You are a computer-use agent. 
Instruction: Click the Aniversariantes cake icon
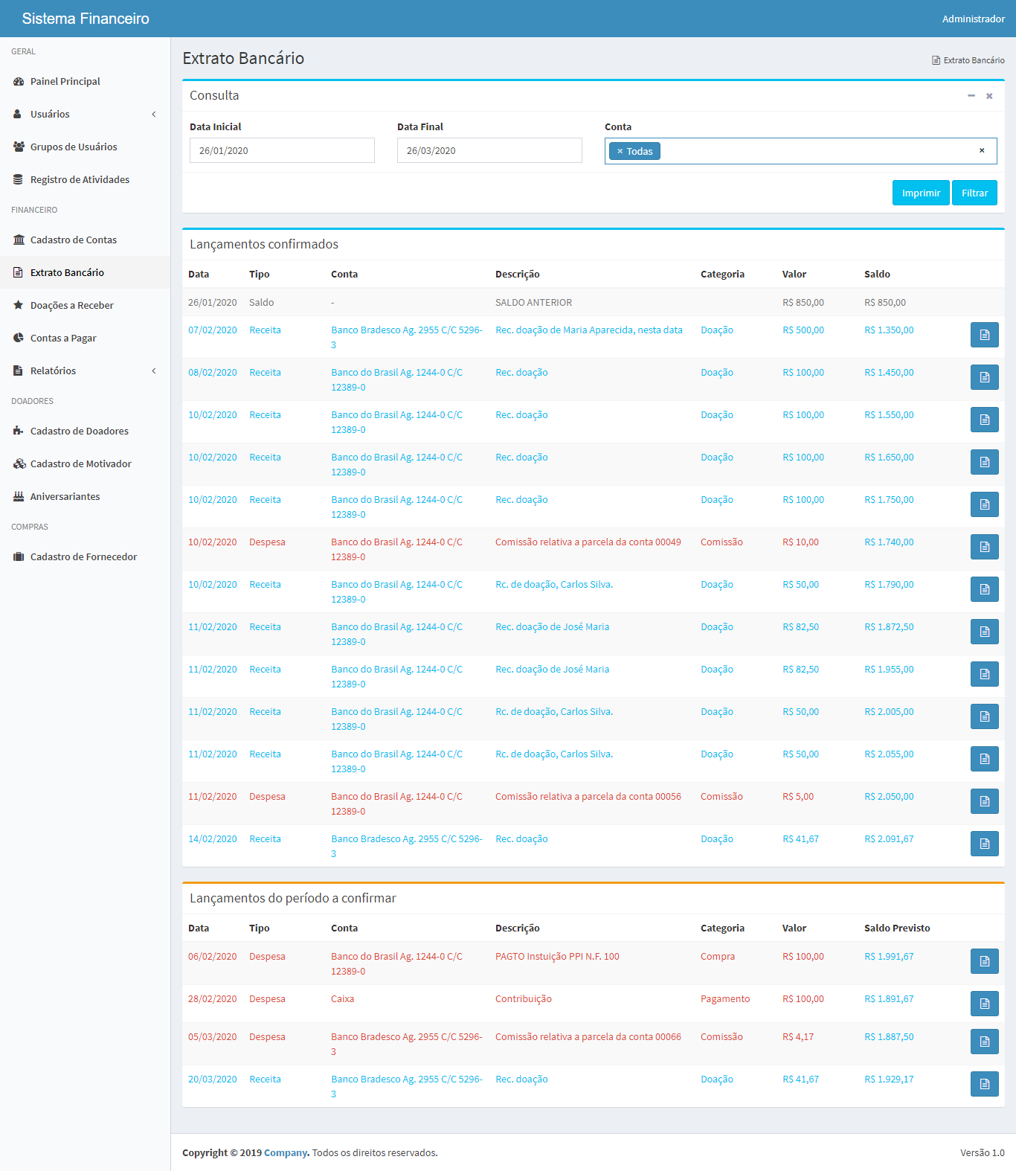(x=19, y=496)
